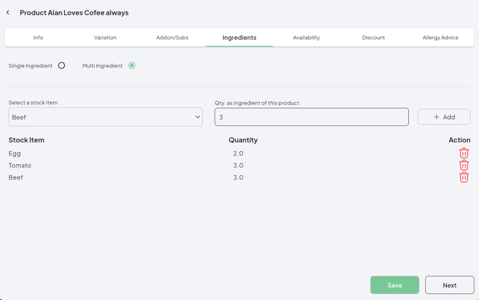Remove the Beef ingredient via trash icon
This screenshot has width=479, height=300.
464,177
